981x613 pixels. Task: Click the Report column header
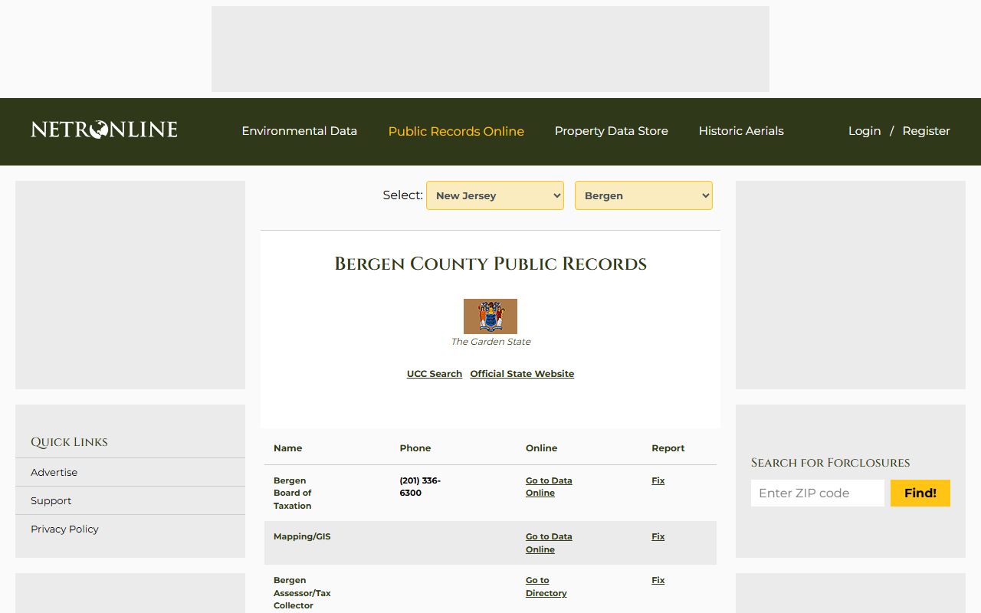pyautogui.click(x=668, y=448)
